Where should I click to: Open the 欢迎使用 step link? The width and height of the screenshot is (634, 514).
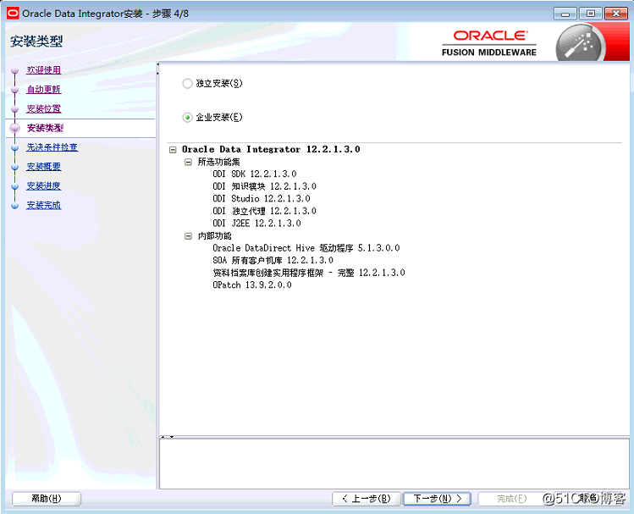coord(44,70)
